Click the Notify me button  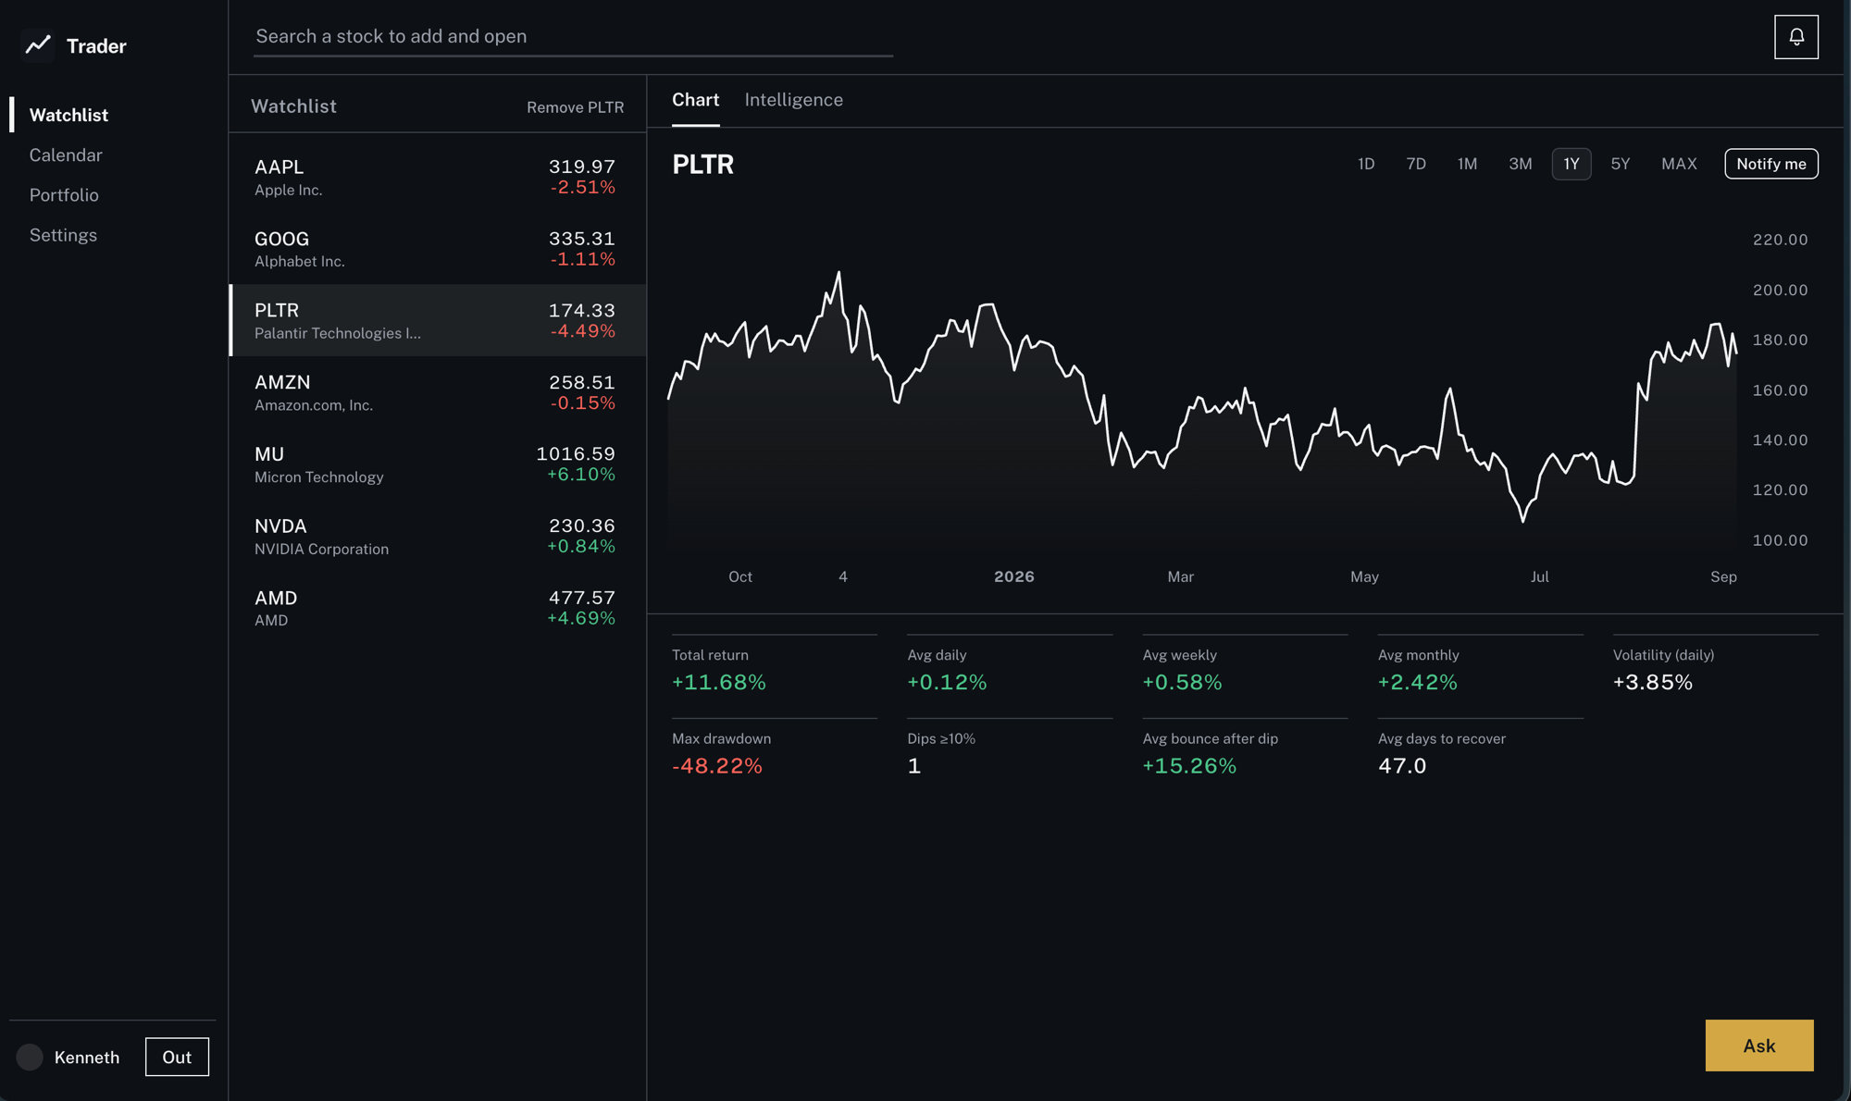(1770, 164)
